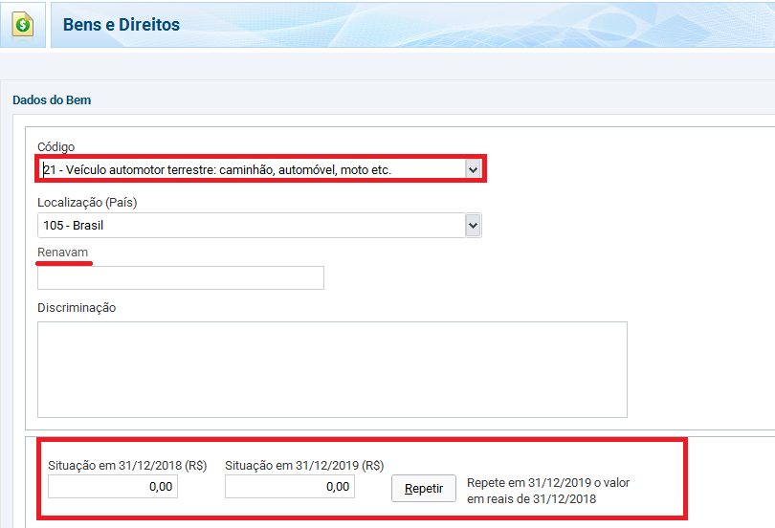
Task: Click the Situação em 31/12/2018 value field
Action: 113,487
